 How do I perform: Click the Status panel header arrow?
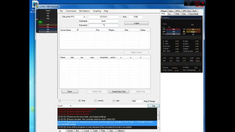(x=162, y=18)
